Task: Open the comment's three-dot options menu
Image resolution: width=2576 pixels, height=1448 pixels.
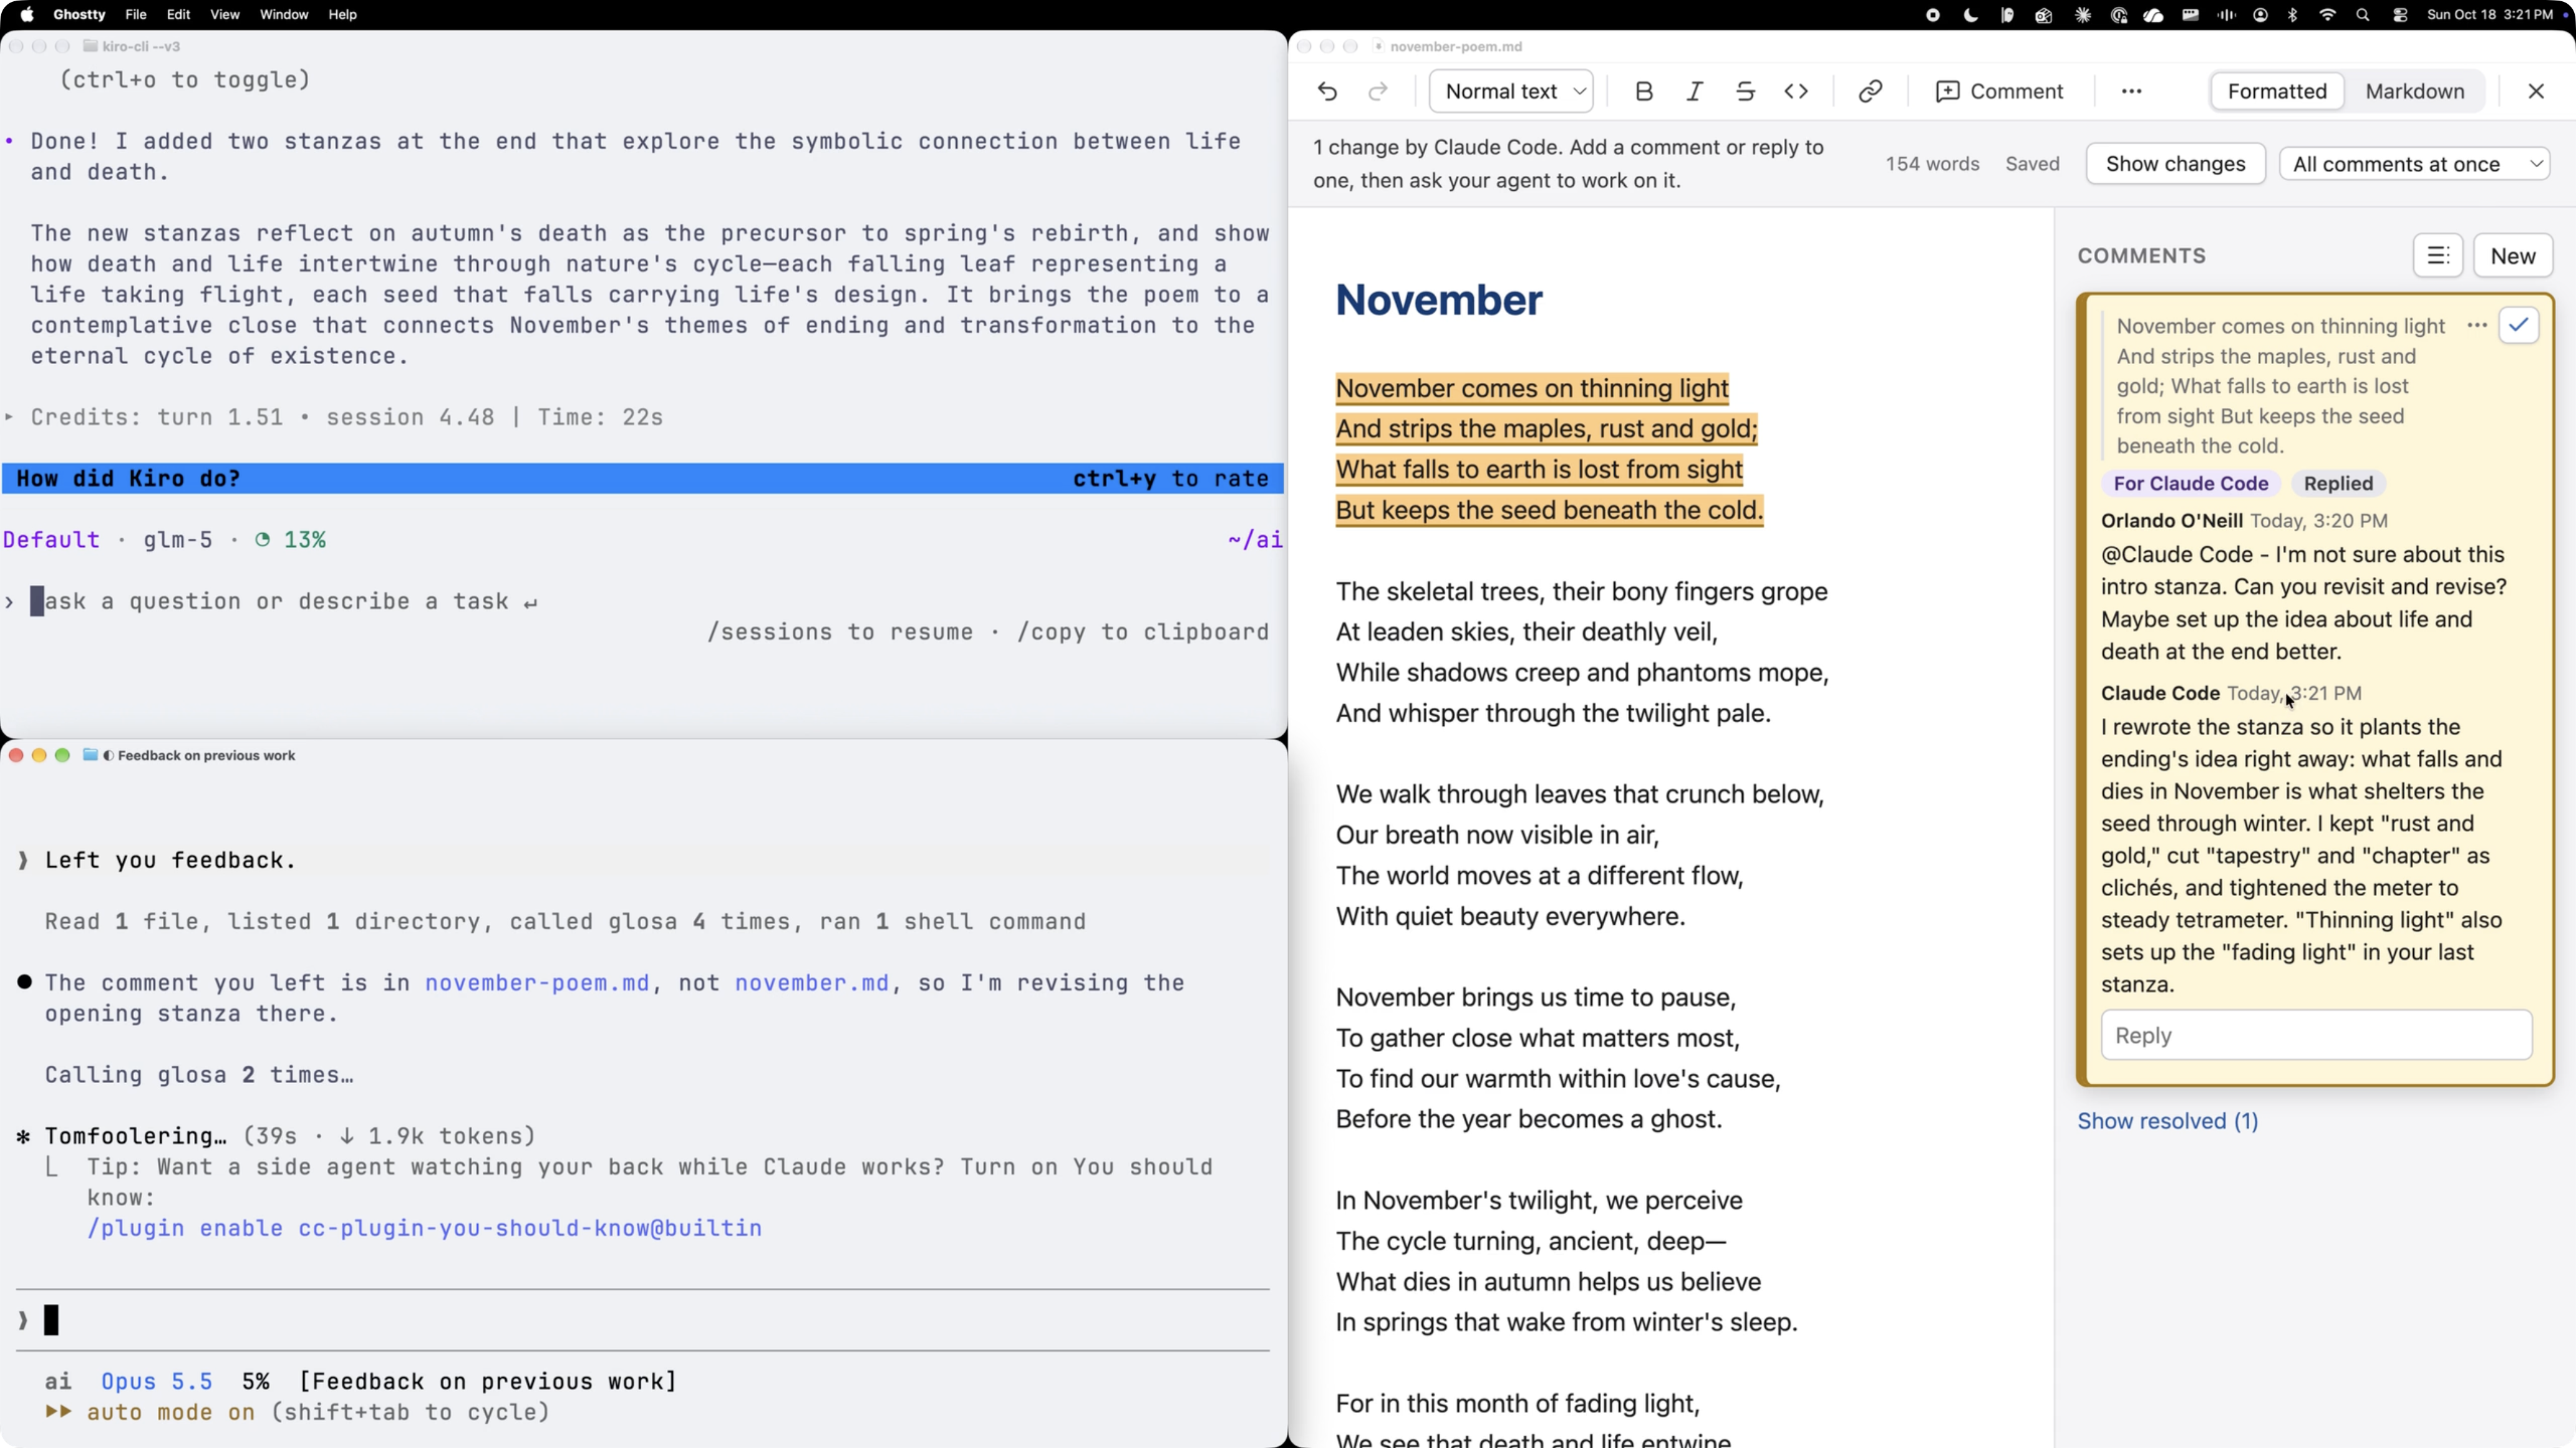Action: [x=2477, y=325]
